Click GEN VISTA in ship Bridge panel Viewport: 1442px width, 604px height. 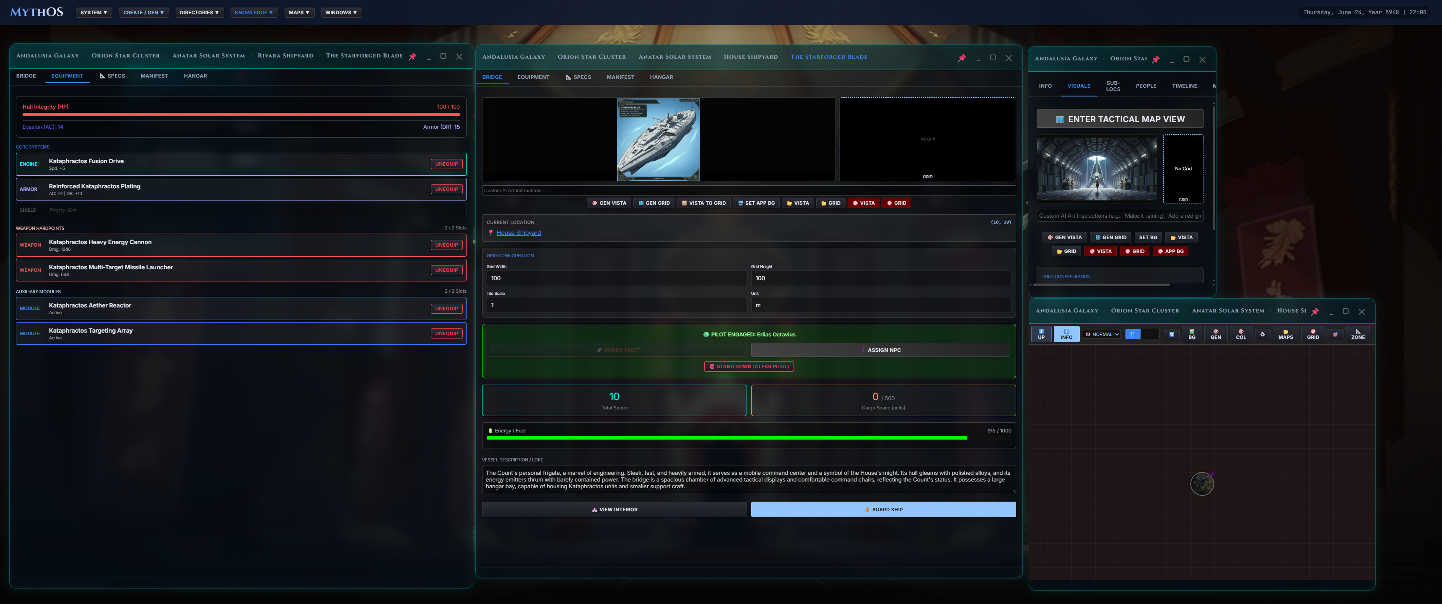(609, 203)
